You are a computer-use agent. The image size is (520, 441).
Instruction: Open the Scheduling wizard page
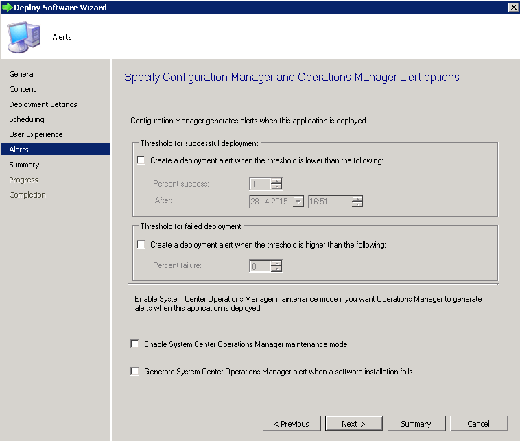[27, 119]
